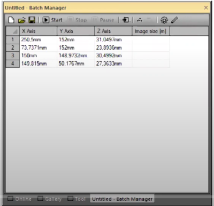Start the batch run
Image resolution: width=214 pixels, height=206 pixels.
pyautogui.click(x=52, y=20)
